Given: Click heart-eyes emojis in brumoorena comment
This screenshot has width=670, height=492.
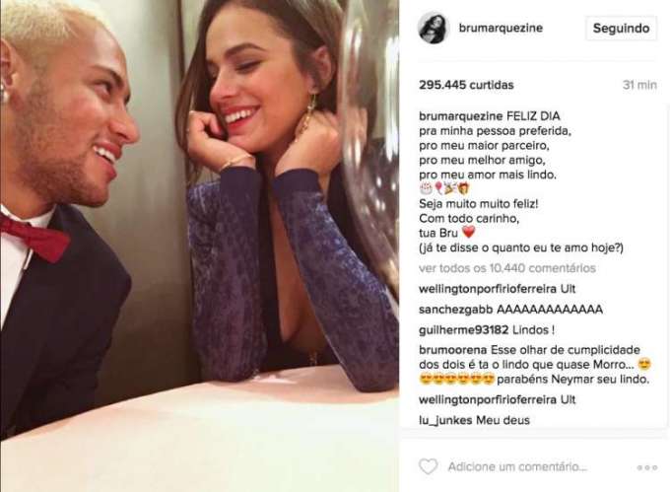Looking at the screenshot, I should point(457,379).
